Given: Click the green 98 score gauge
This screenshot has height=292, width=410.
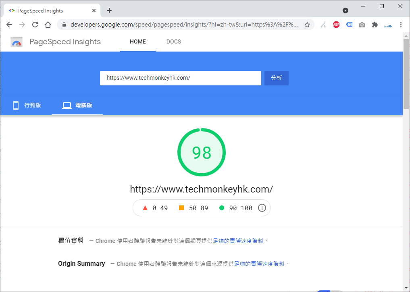Looking at the screenshot, I should [x=202, y=152].
